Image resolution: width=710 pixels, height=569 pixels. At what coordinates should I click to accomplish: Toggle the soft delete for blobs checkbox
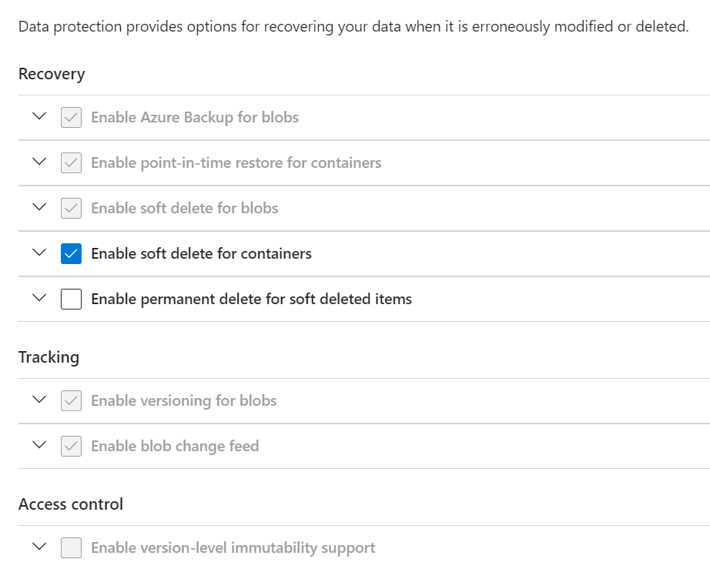click(71, 209)
